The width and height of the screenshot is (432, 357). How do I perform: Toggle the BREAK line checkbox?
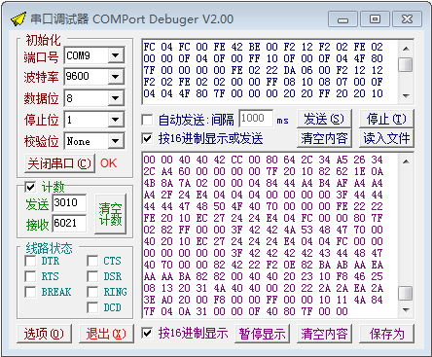(x=30, y=292)
